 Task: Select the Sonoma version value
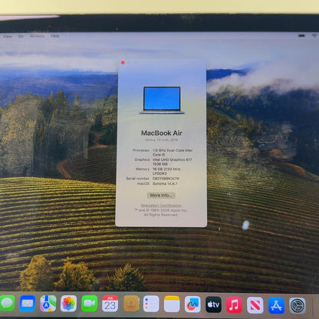(x=165, y=183)
